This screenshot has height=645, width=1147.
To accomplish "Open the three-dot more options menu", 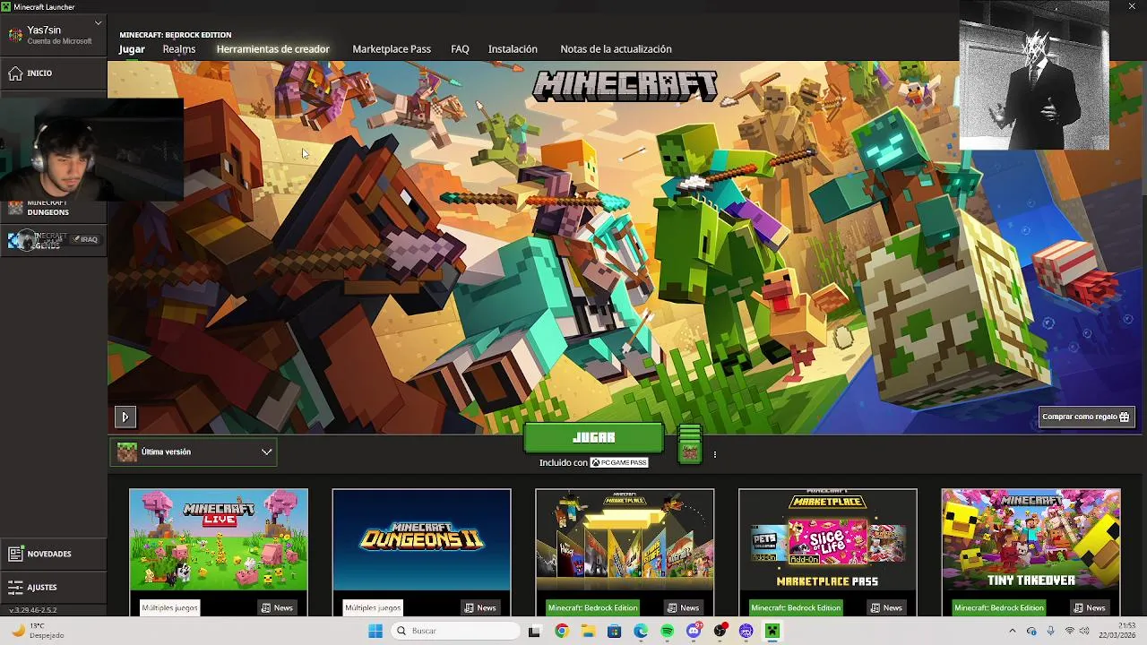I will (x=714, y=454).
